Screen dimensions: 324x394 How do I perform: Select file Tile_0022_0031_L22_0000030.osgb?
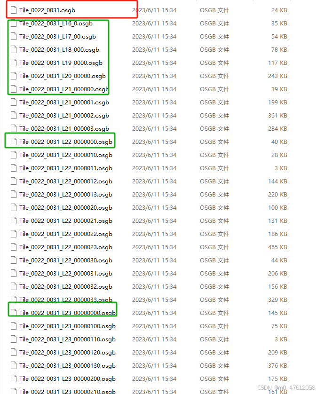coord(66,260)
